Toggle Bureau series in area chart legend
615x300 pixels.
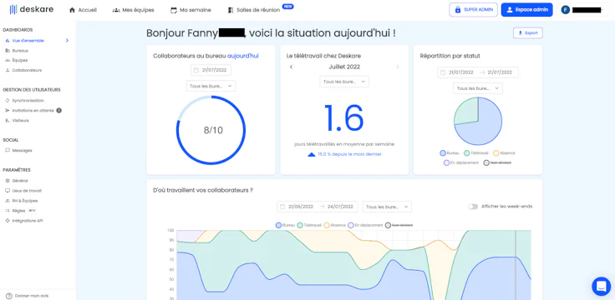[x=285, y=225]
